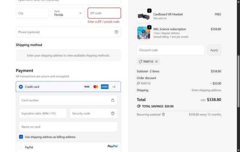The width and height of the screenshot is (240, 152).
Task: Open the State dropdown showing Florida
Action: (68, 13)
